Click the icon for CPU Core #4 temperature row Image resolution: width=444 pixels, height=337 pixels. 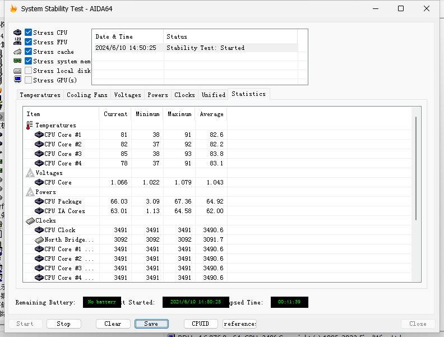[39, 163]
